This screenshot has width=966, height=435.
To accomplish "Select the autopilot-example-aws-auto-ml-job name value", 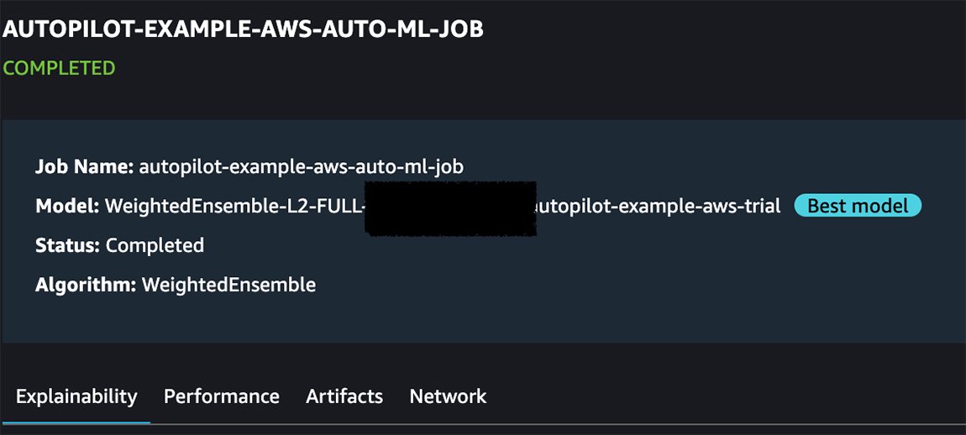I will tap(301, 167).
